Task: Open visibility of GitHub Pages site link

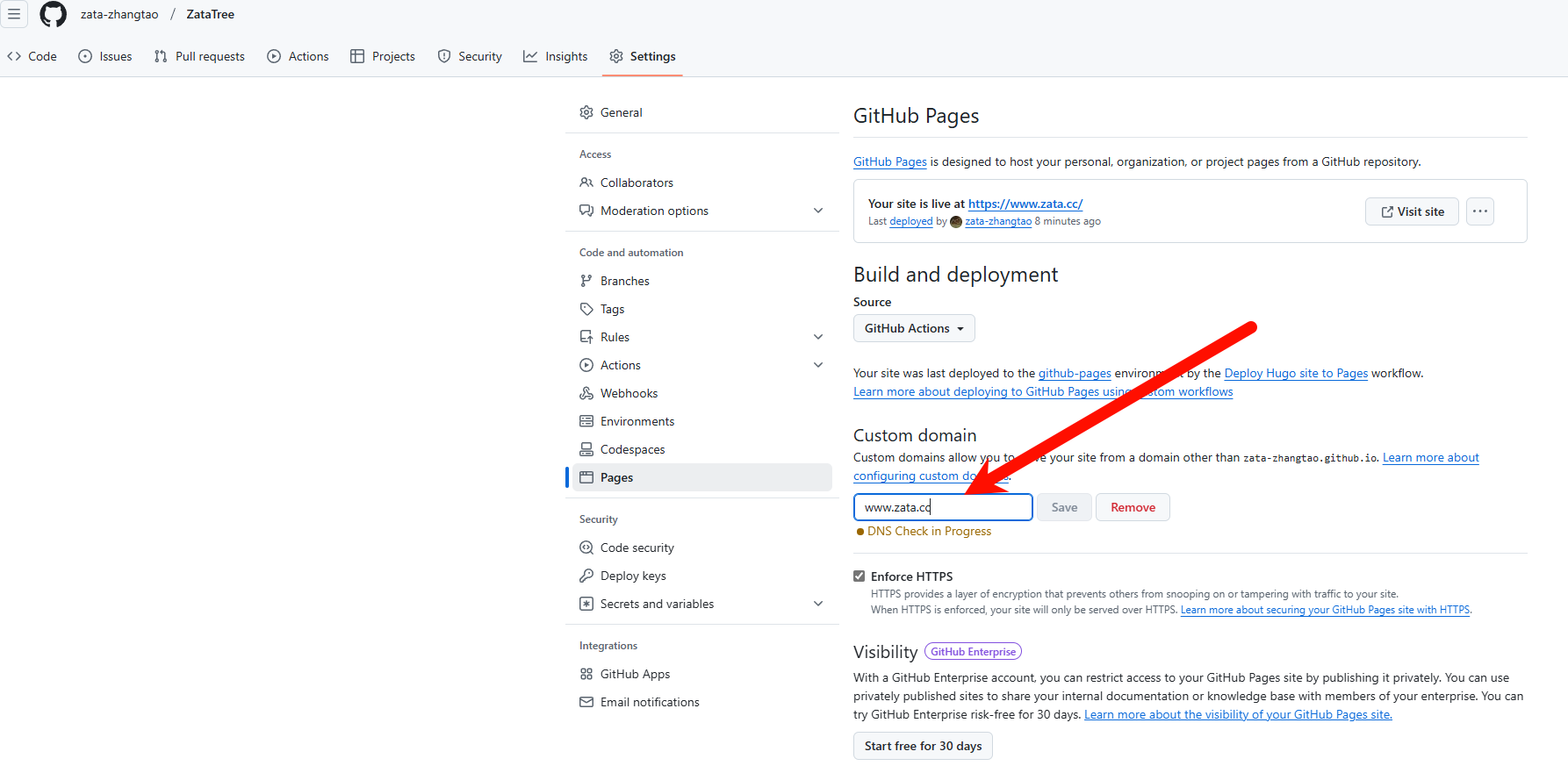Action: 1238,714
